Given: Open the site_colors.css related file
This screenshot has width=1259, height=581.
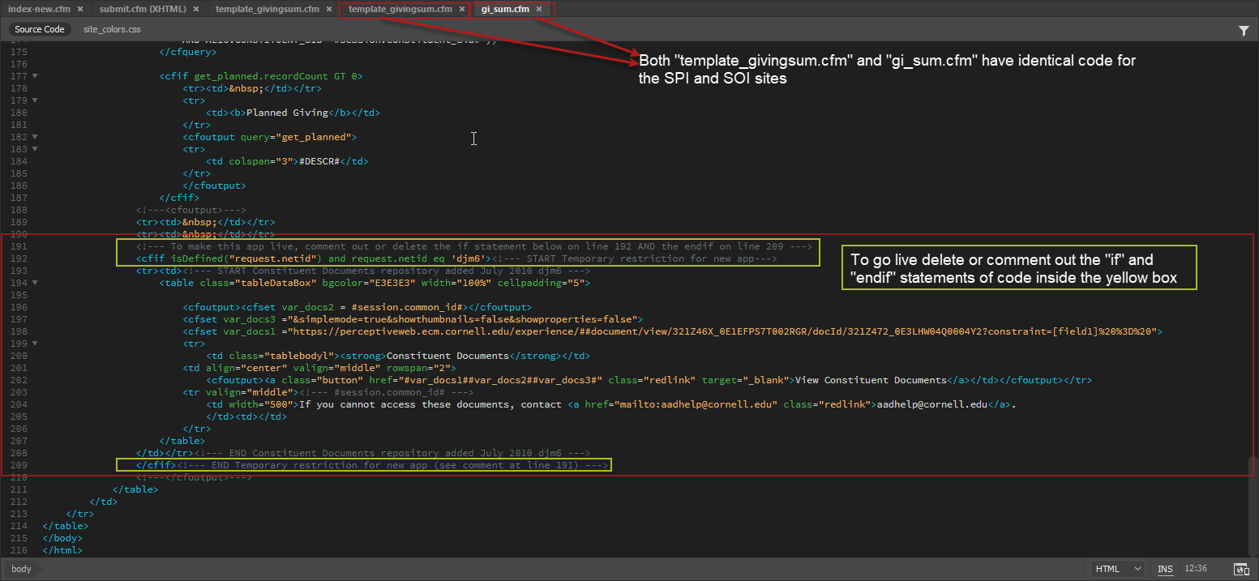Looking at the screenshot, I should coord(112,29).
